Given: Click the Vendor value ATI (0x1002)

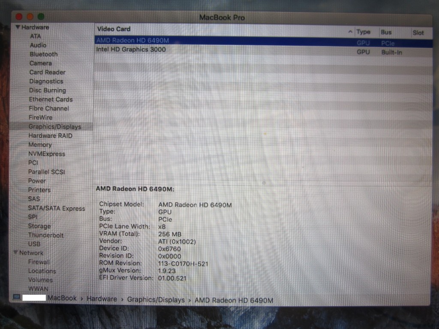Looking at the screenshot, I should 177,242.
